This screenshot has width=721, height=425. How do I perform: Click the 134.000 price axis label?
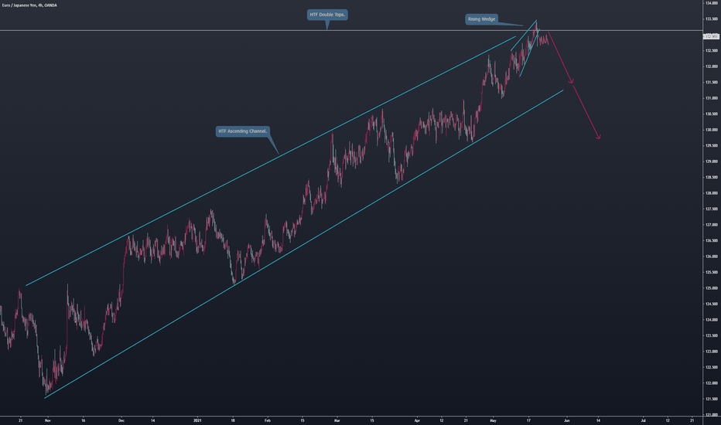tap(712, 3)
